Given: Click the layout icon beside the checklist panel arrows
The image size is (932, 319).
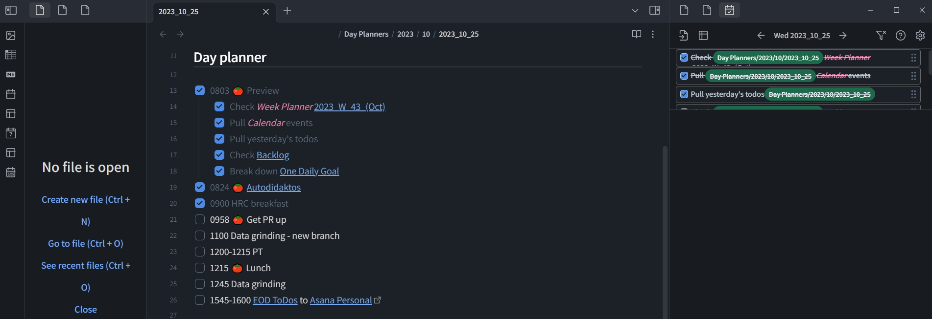Looking at the screenshot, I should pos(704,35).
